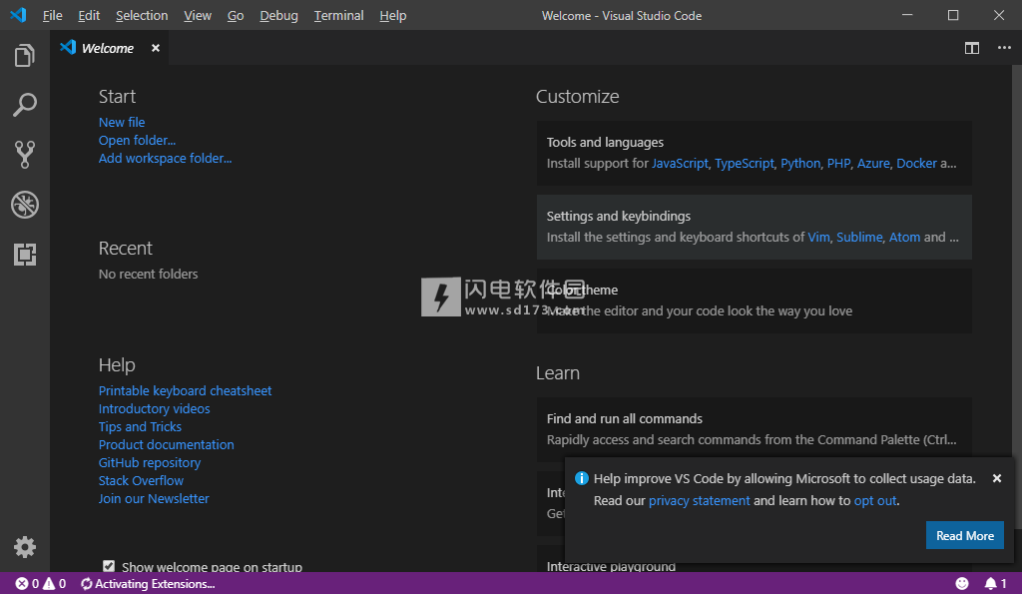The width and height of the screenshot is (1022, 594).
Task: Close the Welcome tab
Action: (x=155, y=48)
